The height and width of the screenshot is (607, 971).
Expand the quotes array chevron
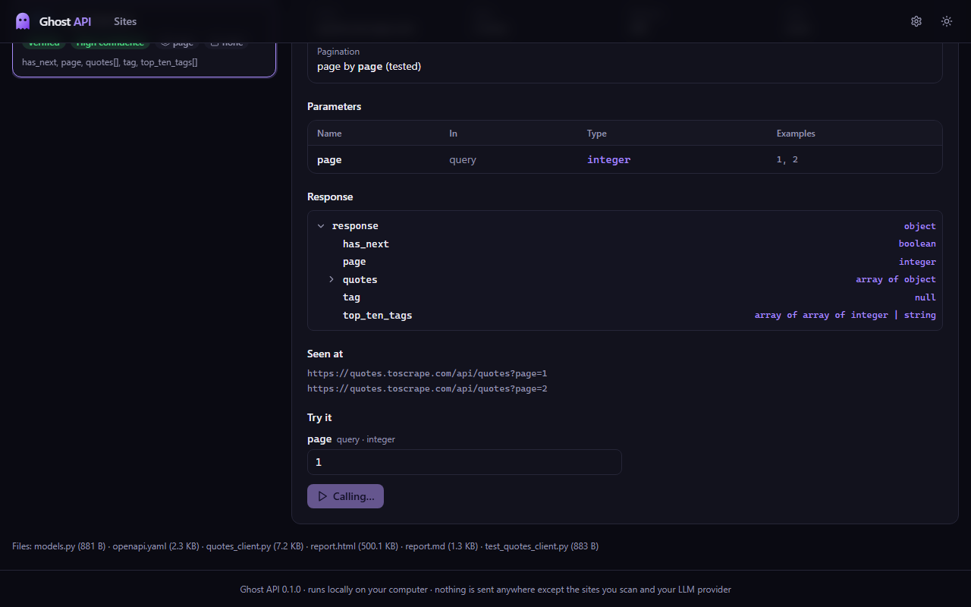332,280
